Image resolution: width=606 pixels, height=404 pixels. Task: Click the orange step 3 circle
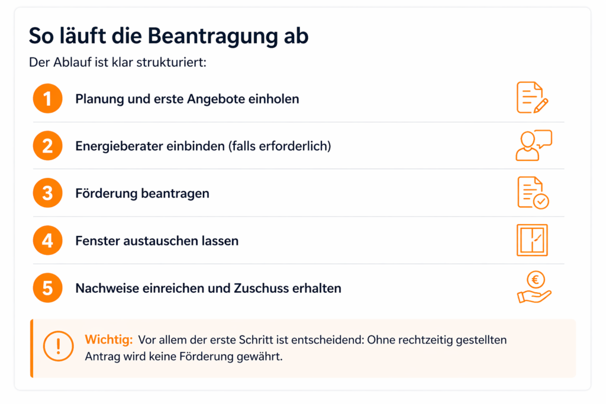(x=48, y=193)
